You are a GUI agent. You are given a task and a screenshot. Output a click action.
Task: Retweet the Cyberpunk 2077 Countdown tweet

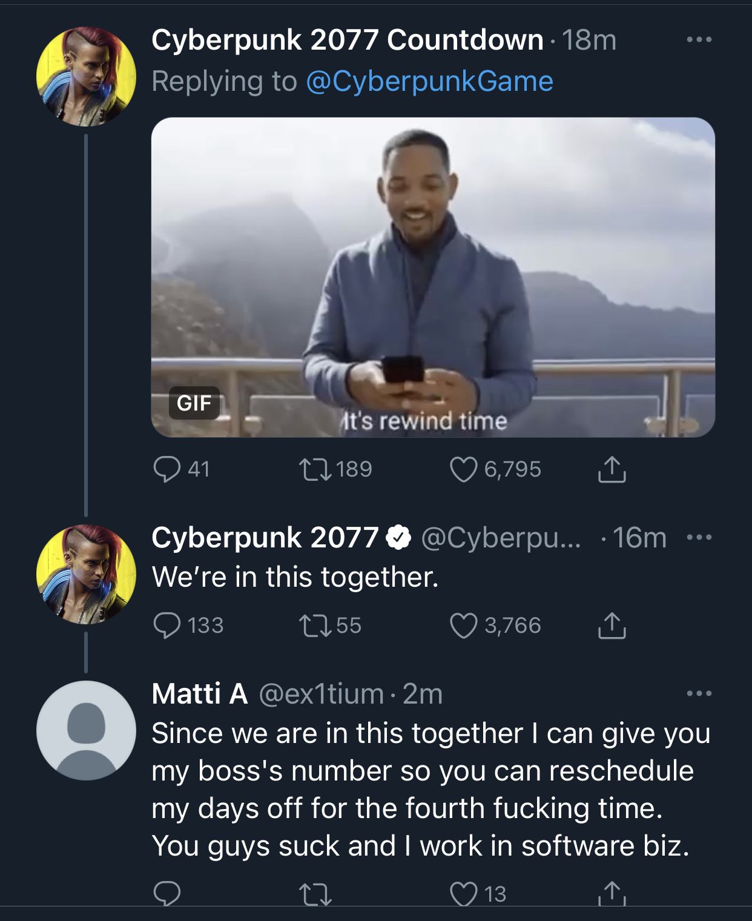click(315, 469)
